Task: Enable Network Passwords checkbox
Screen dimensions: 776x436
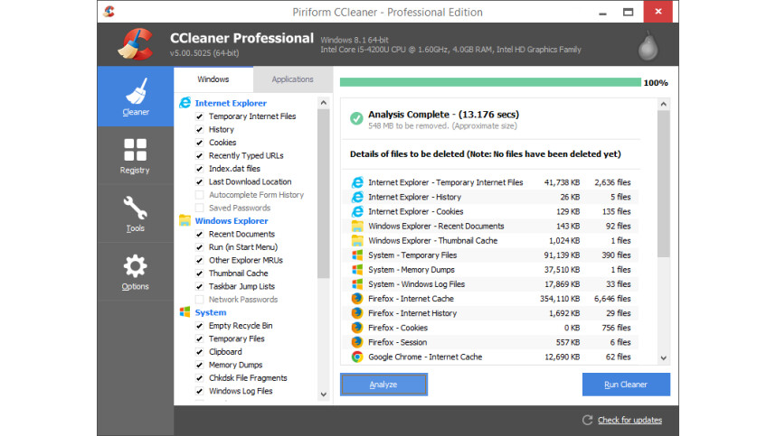Action: (200, 299)
